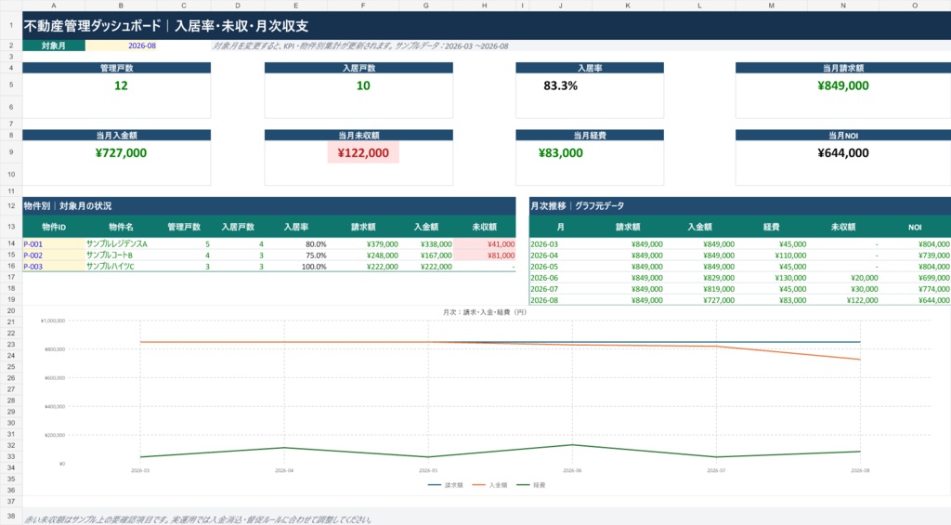Screen dimensions: 951x525
Task: Select row header 9
Action: click(x=11, y=152)
